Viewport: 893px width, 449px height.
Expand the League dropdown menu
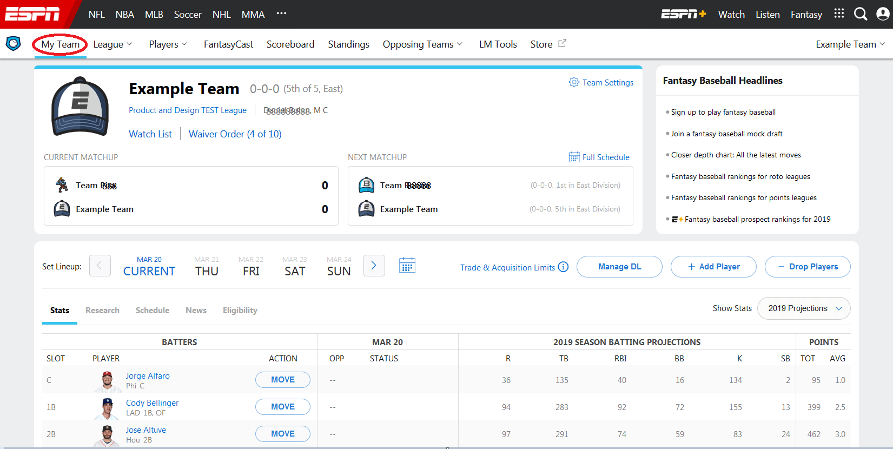click(113, 44)
